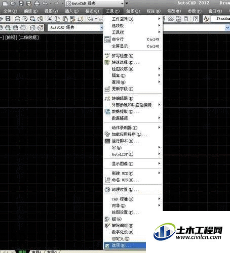This screenshot has height=253, width=230.
Task: Choose 拼写检查 in Tools menu
Action: click(133, 56)
